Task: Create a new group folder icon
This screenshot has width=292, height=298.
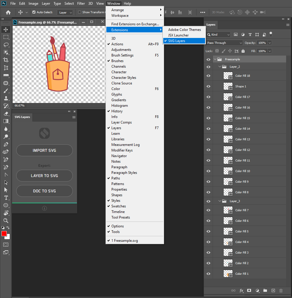Action: coord(265,290)
